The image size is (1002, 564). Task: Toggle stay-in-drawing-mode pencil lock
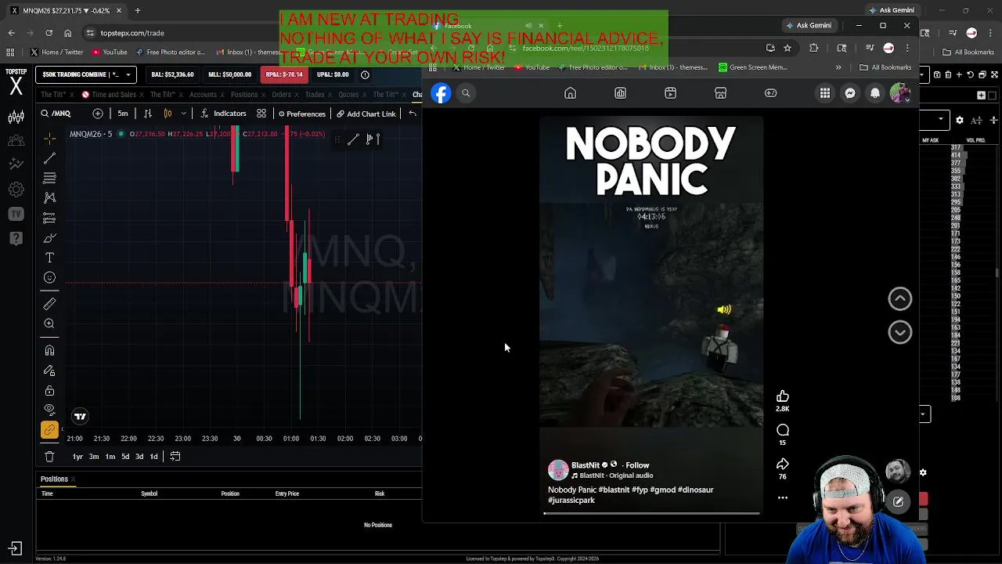click(x=49, y=371)
